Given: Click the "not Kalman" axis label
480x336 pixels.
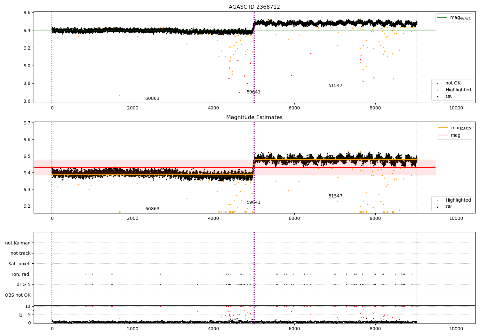Looking at the screenshot, I should (18, 243).
